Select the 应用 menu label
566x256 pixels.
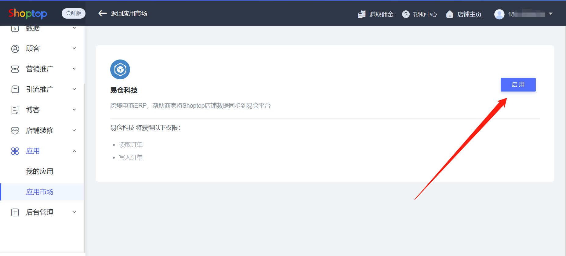coord(33,151)
